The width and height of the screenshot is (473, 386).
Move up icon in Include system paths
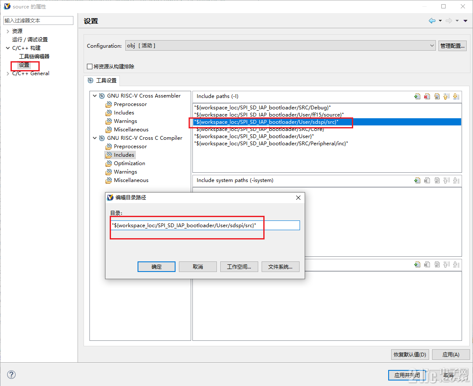pos(446,180)
